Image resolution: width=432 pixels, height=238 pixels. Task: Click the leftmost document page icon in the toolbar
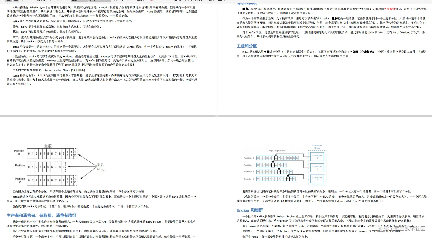point(2,1)
